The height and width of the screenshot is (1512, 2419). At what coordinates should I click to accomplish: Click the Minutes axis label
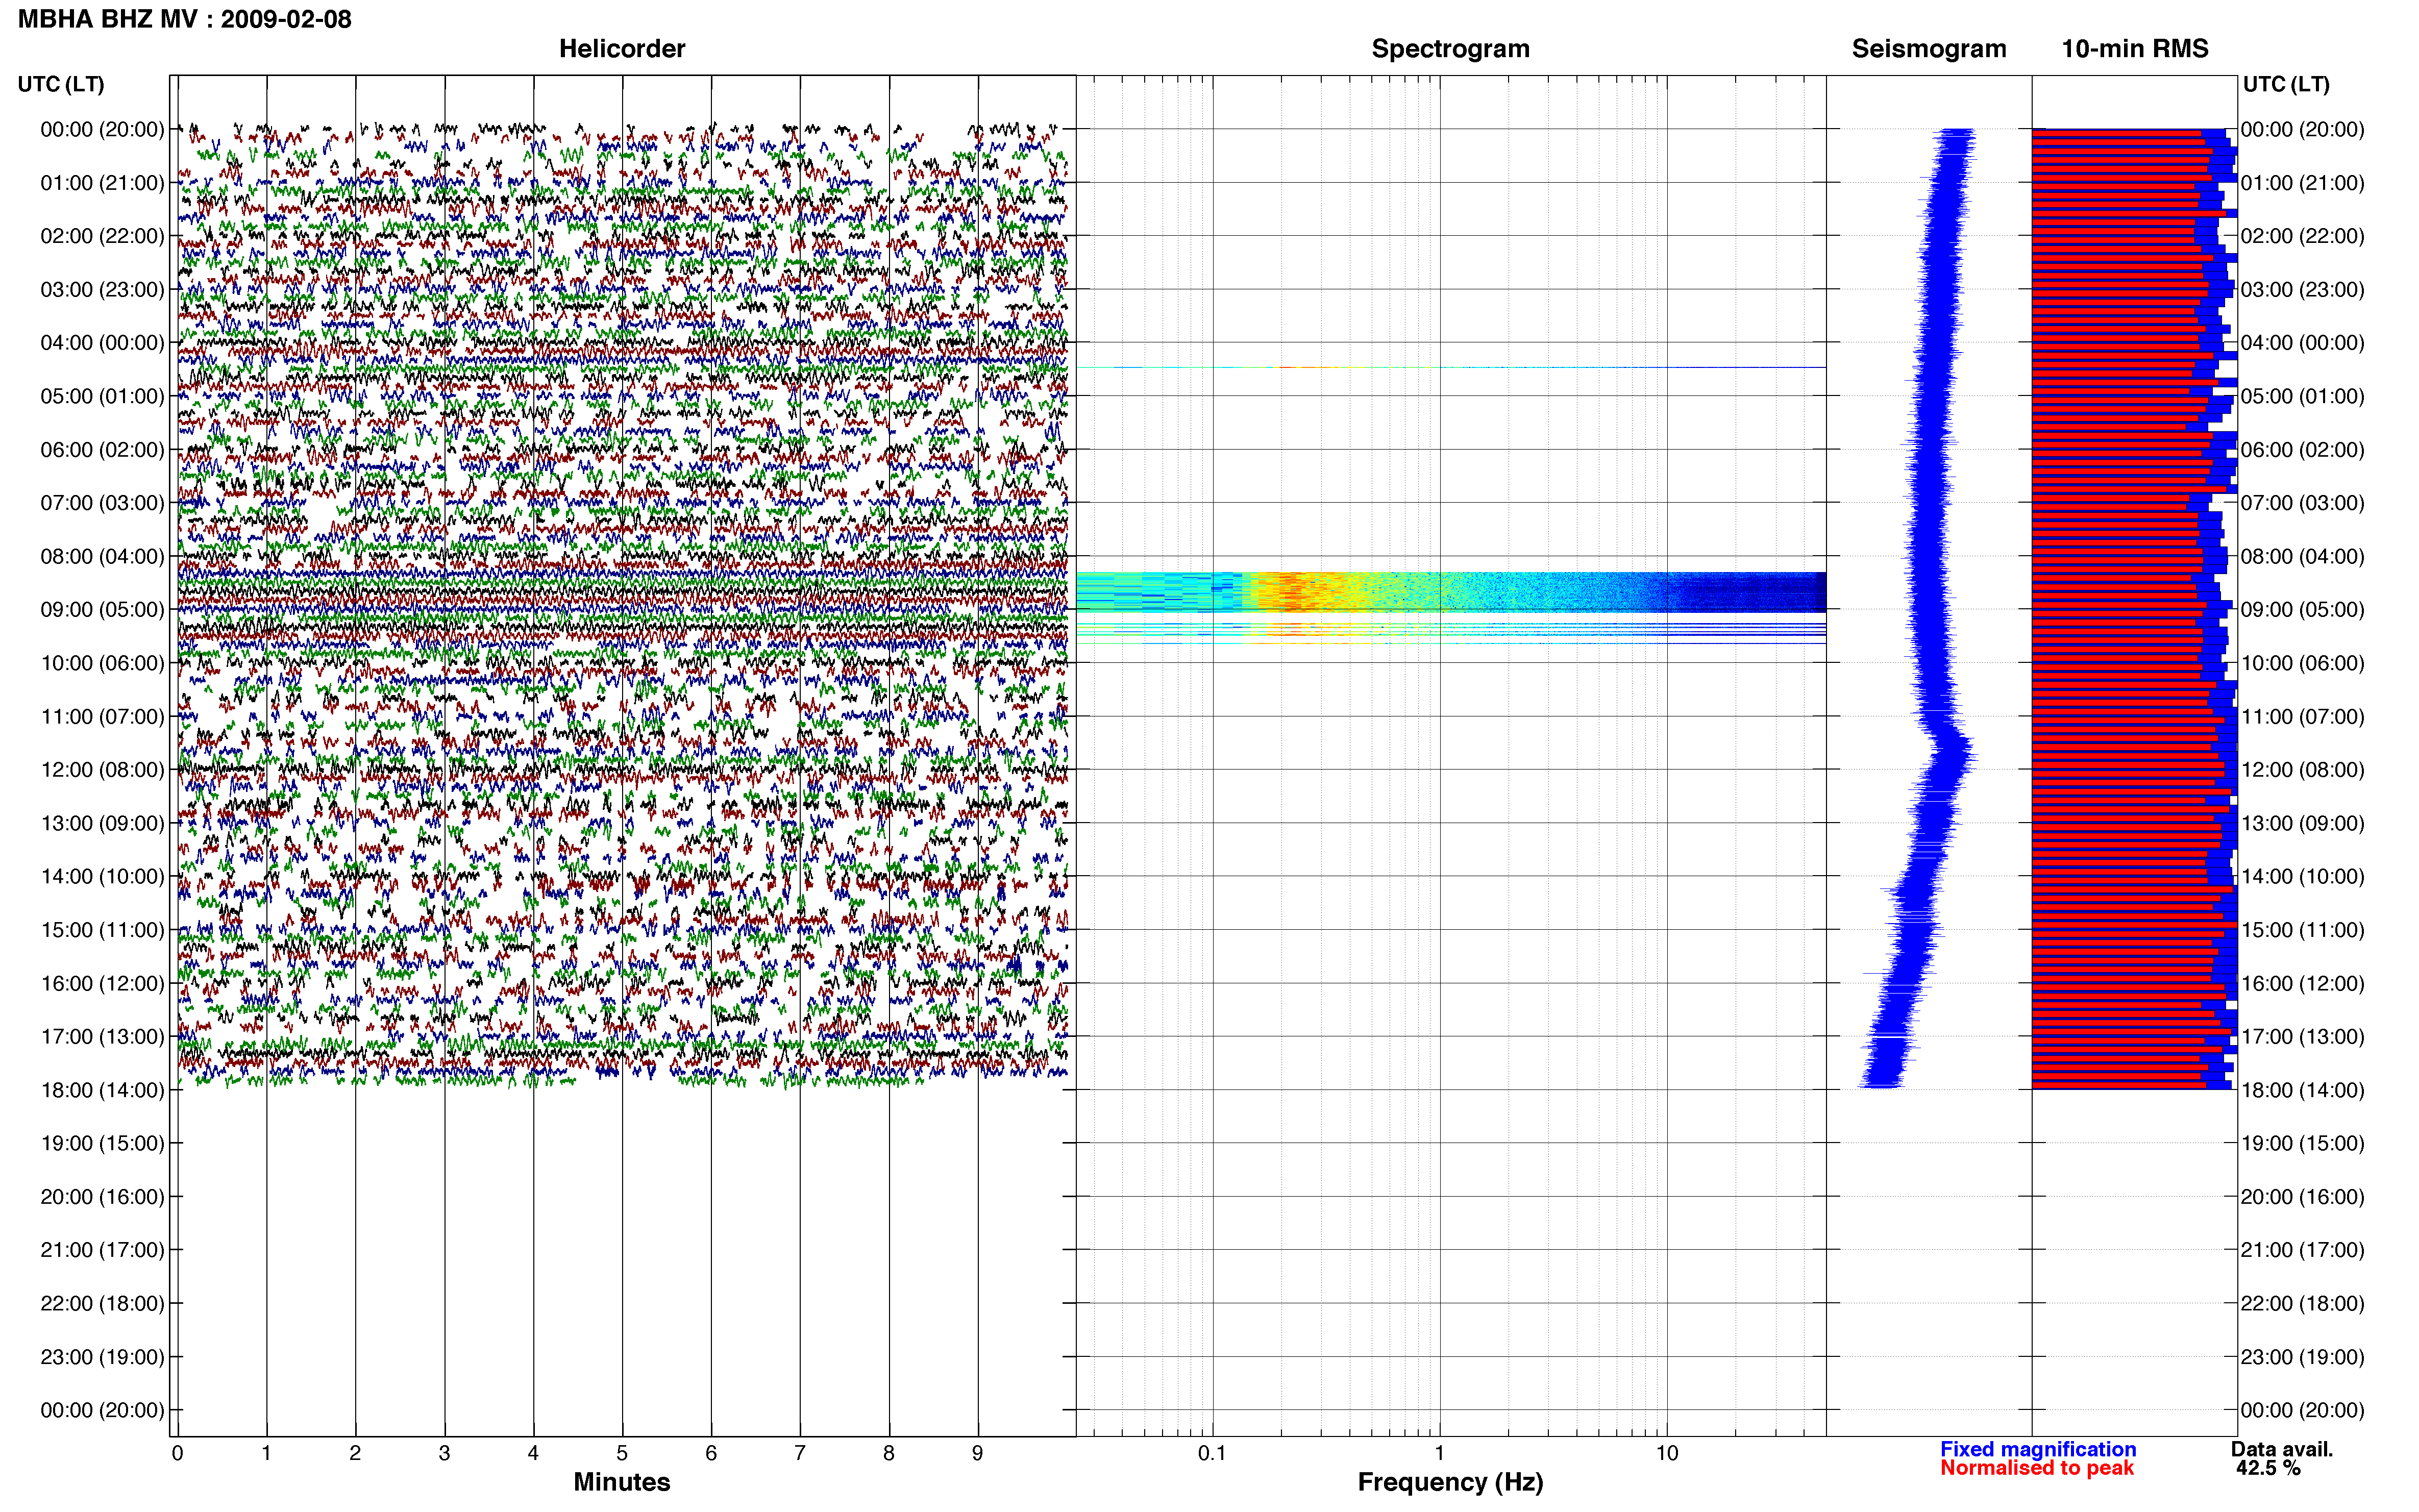[622, 1482]
